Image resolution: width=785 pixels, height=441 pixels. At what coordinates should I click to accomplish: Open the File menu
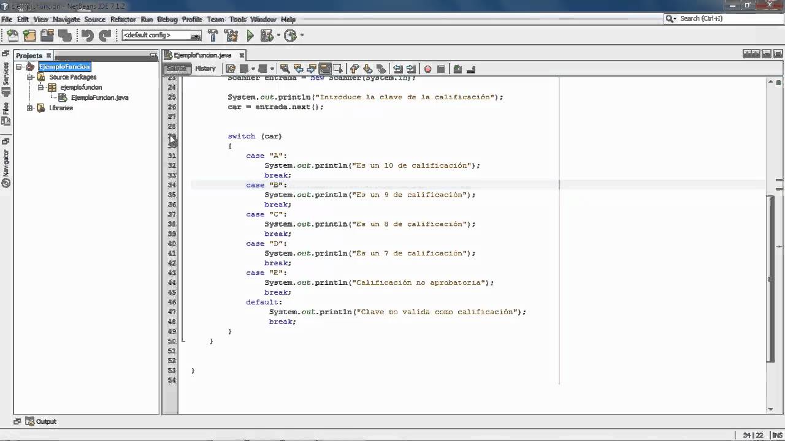tap(7, 20)
